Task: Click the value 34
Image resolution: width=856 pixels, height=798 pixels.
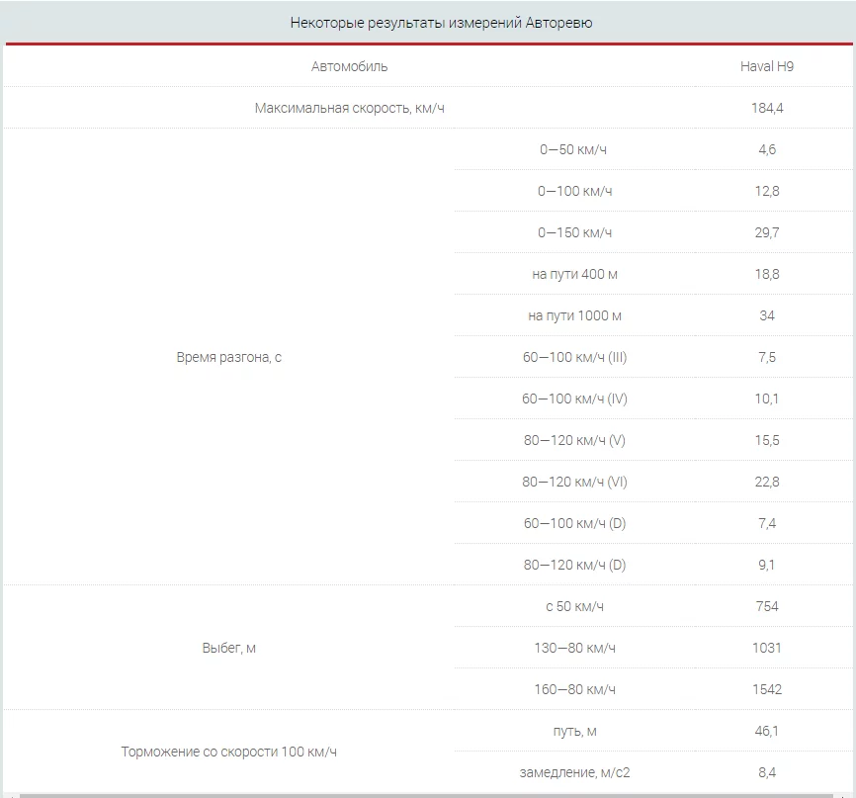Action: (x=767, y=315)
